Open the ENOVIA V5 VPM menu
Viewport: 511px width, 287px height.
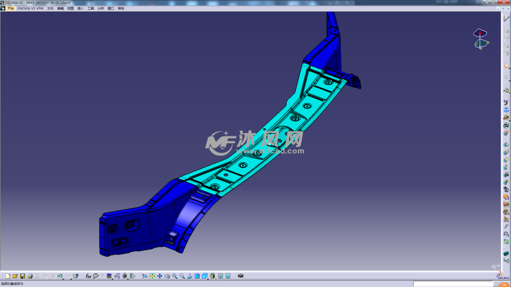pyautogui.click(x=31, y=9)
